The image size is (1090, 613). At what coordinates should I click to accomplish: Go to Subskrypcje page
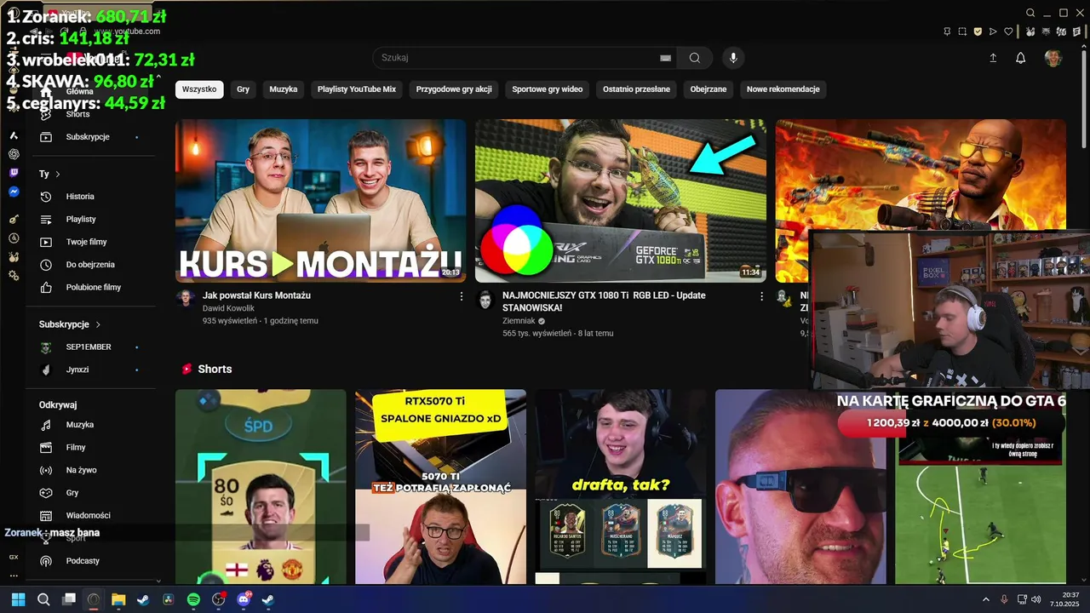click(x=90, y=137)
